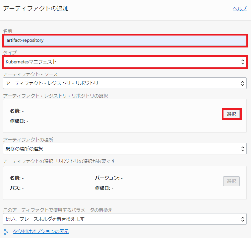Click the arrow on アーティファクトの場所 select

[x=242, y=148]
